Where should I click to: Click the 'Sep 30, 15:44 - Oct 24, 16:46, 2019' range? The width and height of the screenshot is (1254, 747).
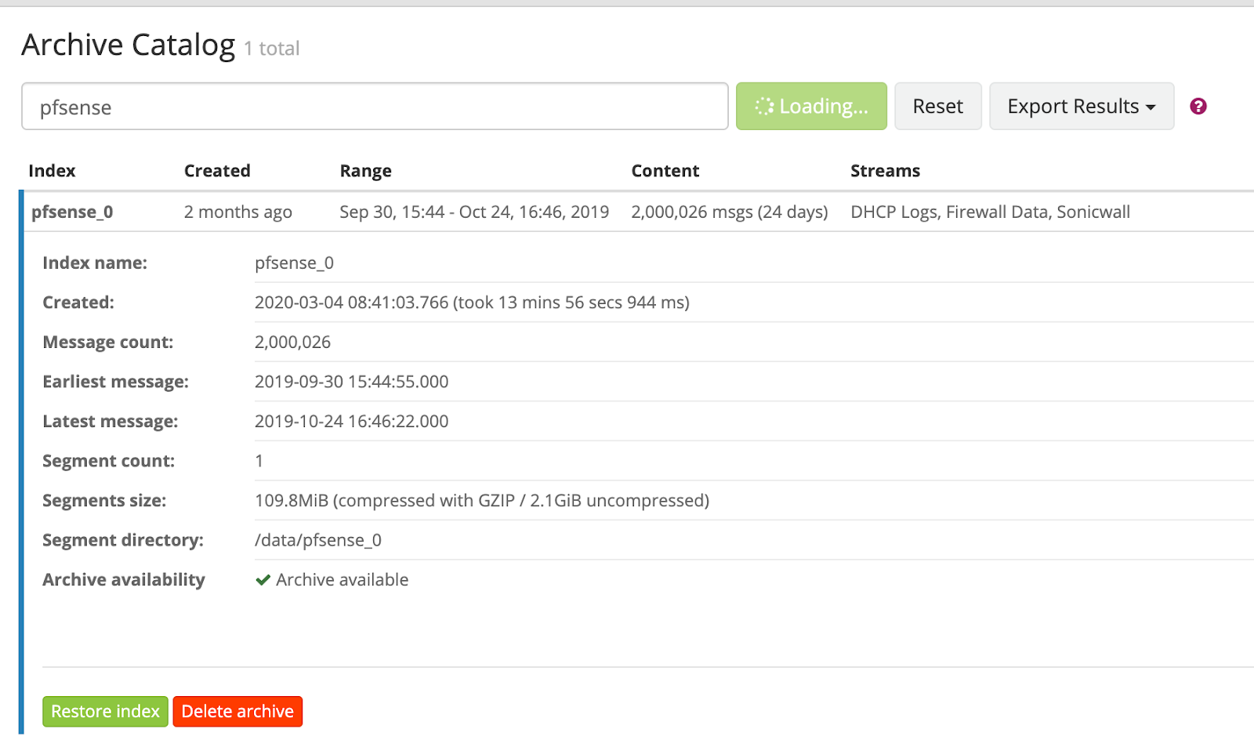474,212
